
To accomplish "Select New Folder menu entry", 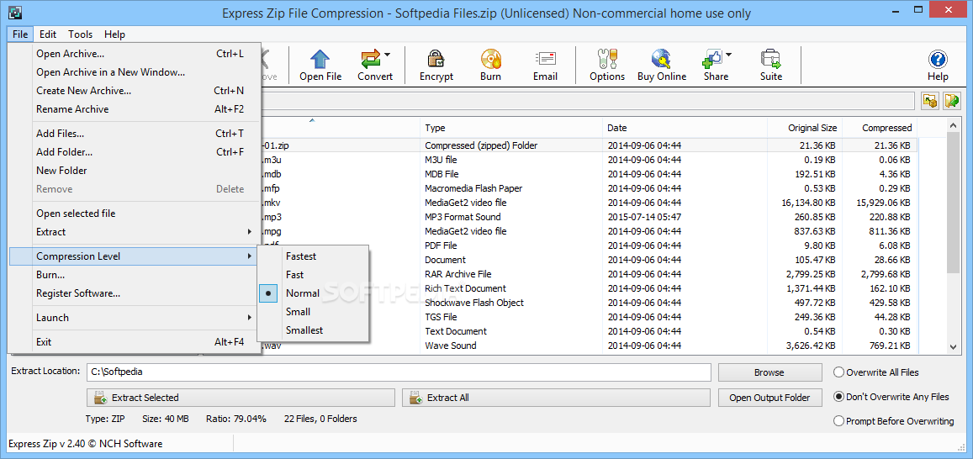I will coord(134,171).
